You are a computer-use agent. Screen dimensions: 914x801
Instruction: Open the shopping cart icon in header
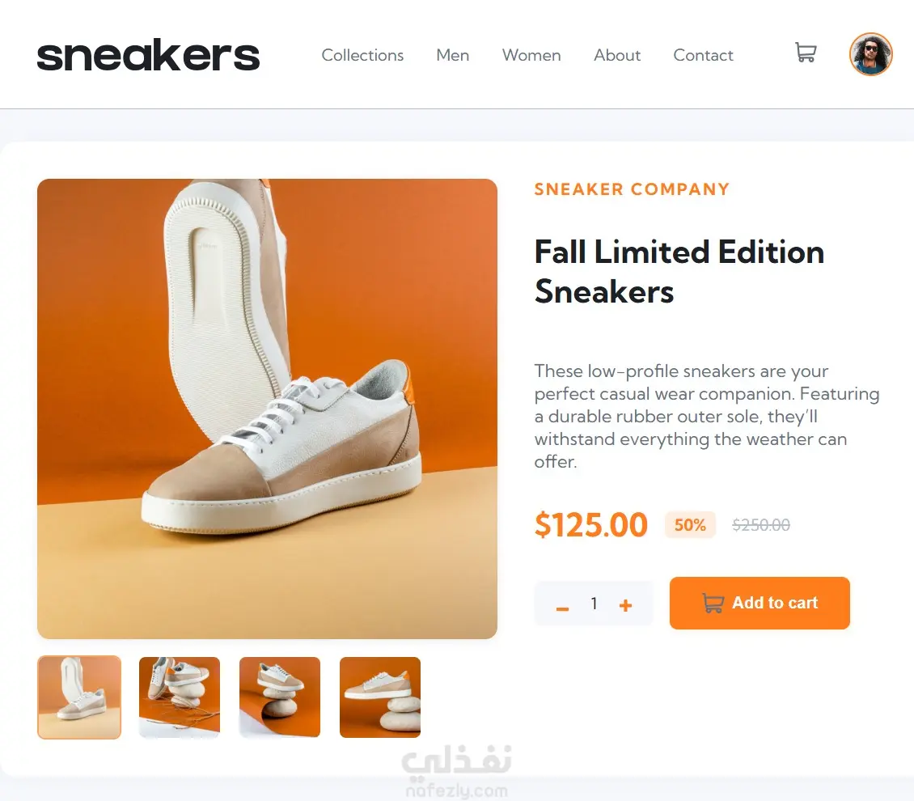pos(806,53)
